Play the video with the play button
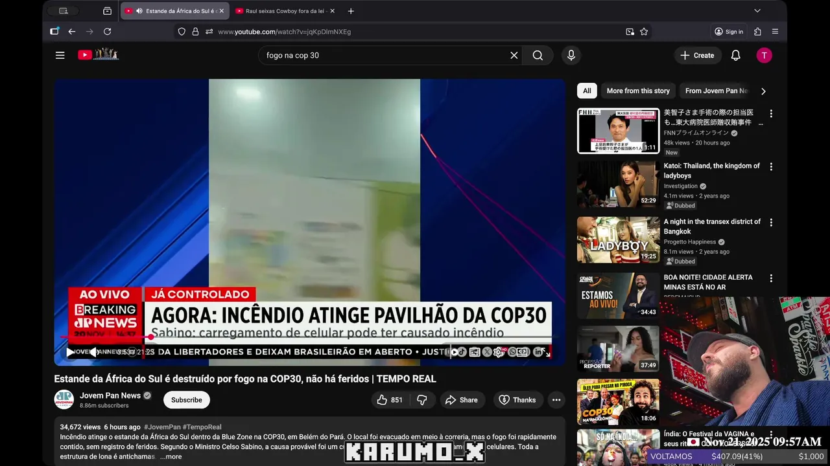 (70, 352)
